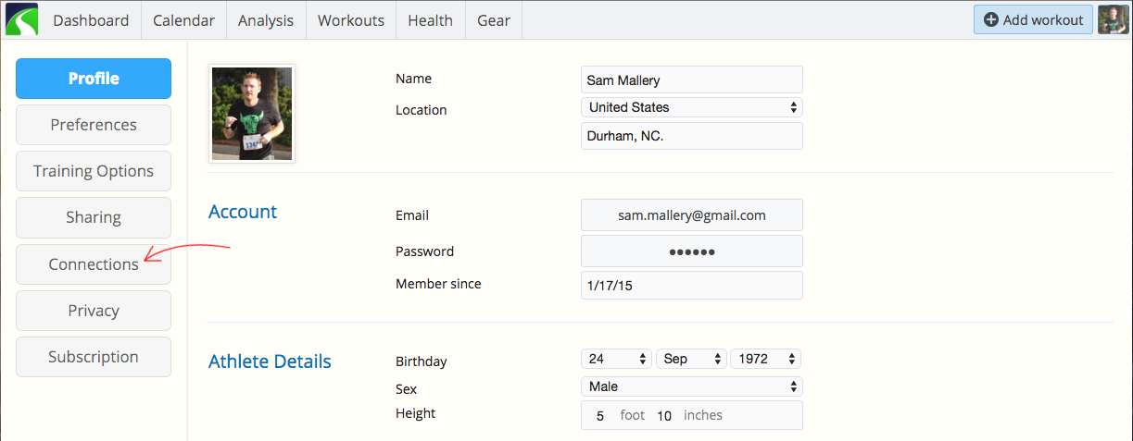
Task: Switch to the Calendar tab
Action: pyautogui.click(x=183, y=20)
